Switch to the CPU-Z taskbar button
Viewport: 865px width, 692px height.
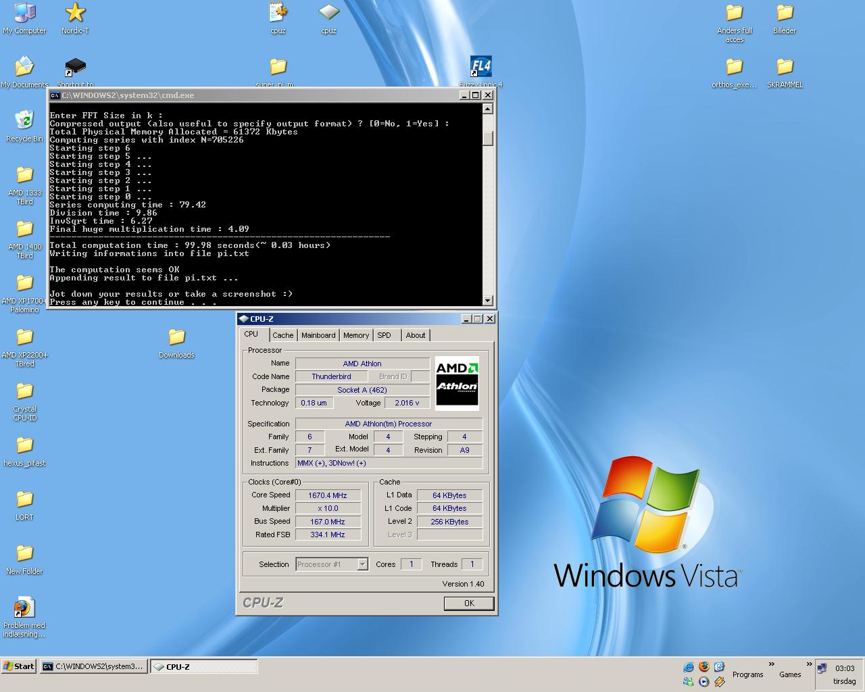pos(203,666)
